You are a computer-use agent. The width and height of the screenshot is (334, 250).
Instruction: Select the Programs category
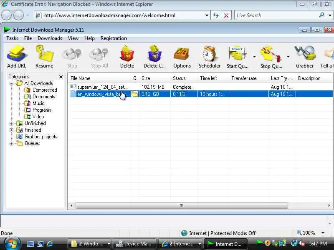(42, 110)
